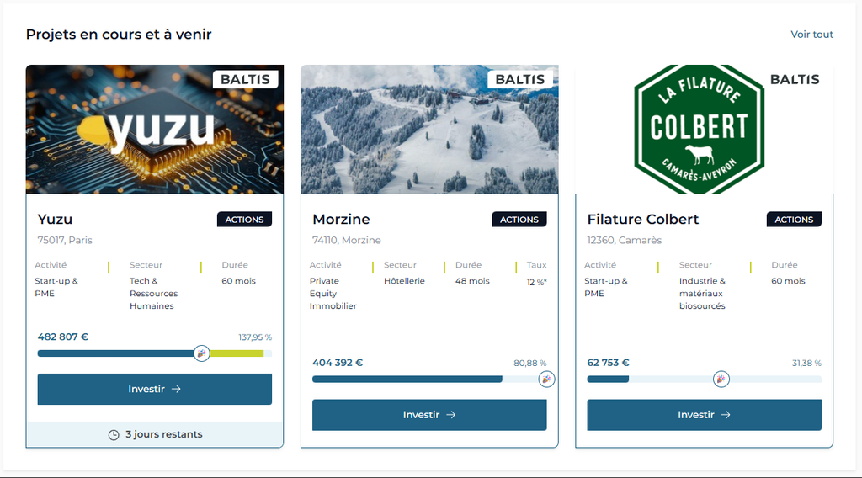Screen dimensions: 862x478
Task: Click the Yuzu funding progress bar
Action: tap(155, 353)
